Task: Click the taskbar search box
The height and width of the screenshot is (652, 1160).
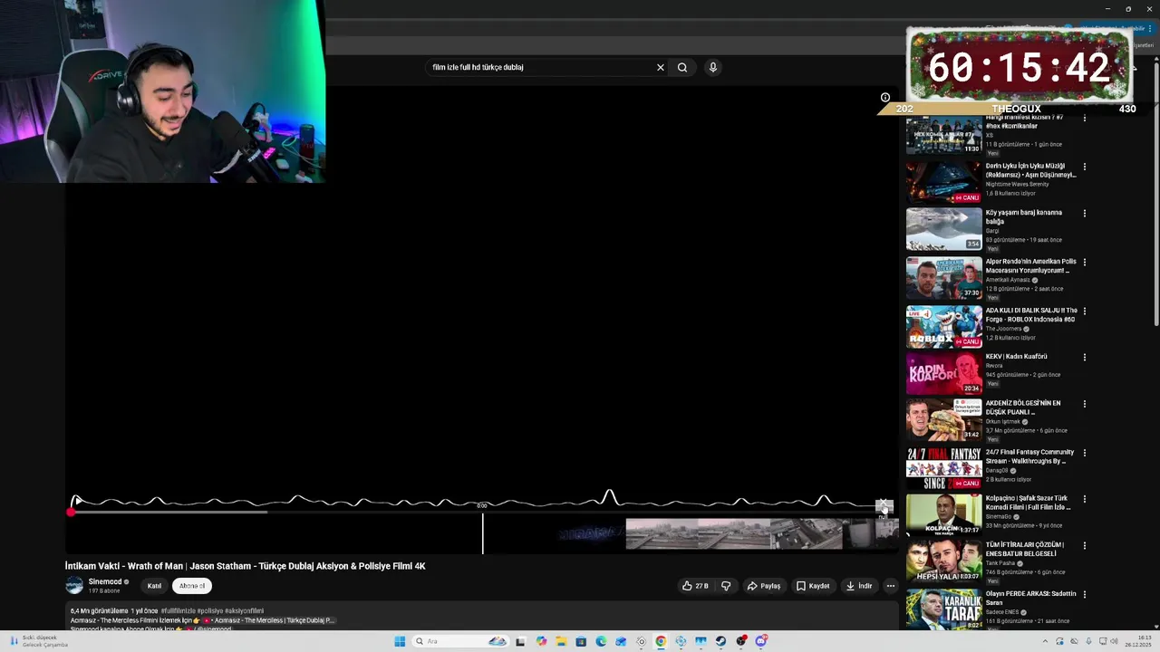Action: [460, 641]
